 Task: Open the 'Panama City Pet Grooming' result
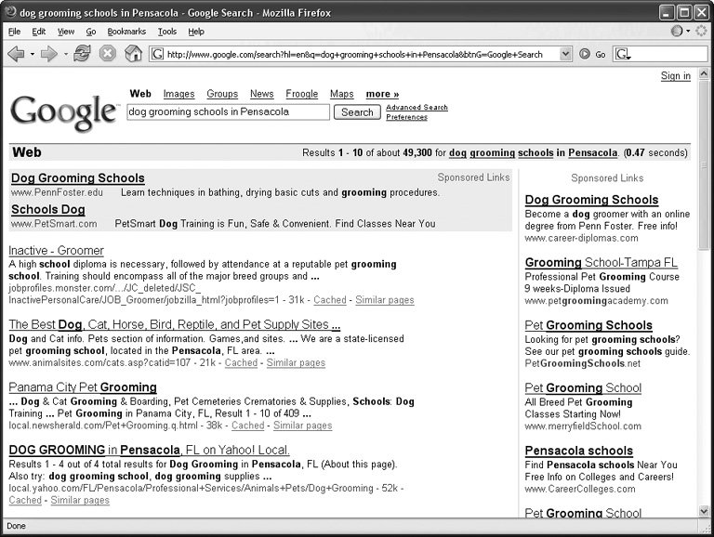click(83, 387)
